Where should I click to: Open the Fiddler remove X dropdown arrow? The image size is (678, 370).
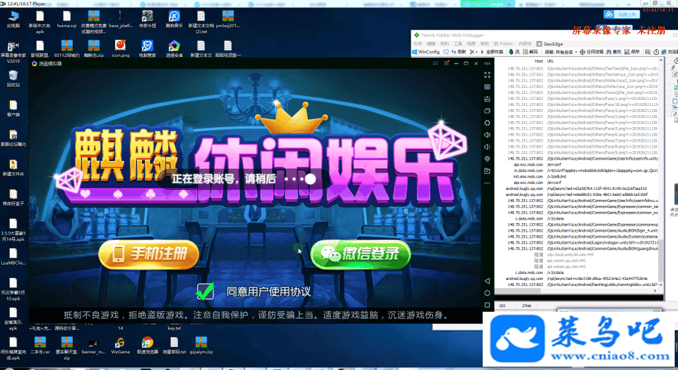pos(476,52)
